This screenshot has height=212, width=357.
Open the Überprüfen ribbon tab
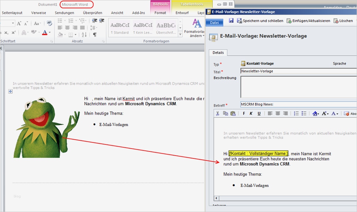92,13
